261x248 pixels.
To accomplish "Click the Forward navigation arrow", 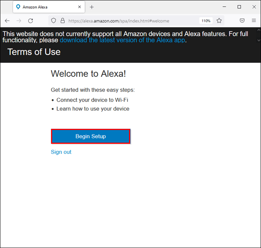I will 19,21.
